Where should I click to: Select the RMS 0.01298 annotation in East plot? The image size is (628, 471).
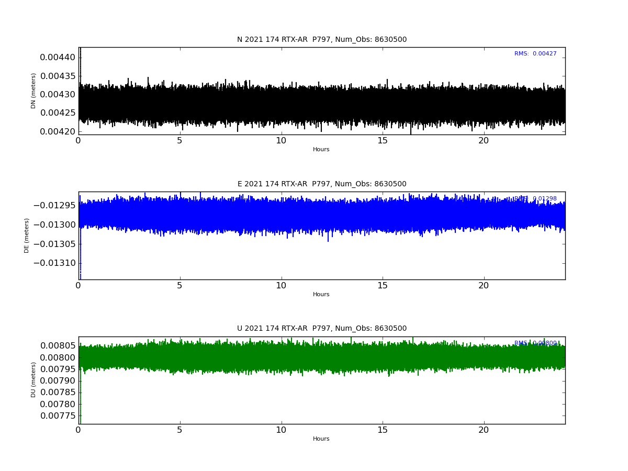coord(535,199)
